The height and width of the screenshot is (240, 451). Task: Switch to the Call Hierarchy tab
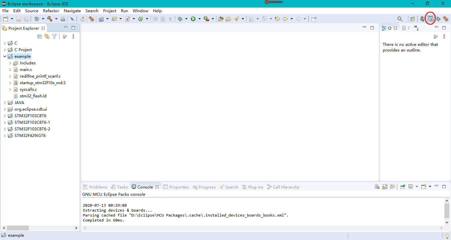click(283, 187)
